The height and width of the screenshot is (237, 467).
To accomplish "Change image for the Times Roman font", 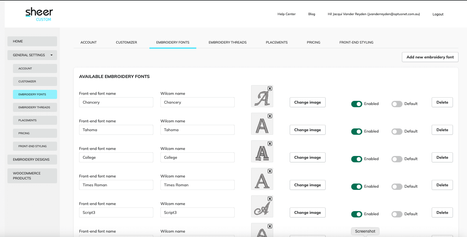I will [x=308, y=185].
